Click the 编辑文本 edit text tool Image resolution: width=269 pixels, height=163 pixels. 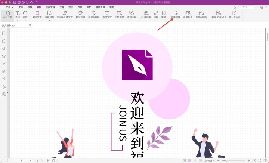37,15
